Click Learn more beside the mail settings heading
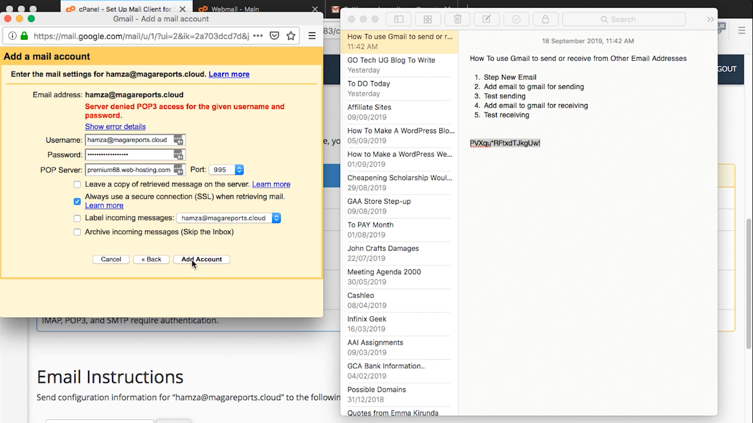 click(229, 74)
